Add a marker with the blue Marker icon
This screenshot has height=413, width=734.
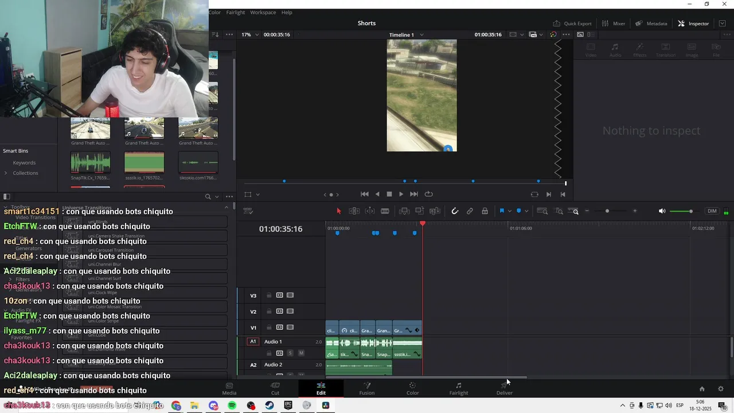point(519,211)
